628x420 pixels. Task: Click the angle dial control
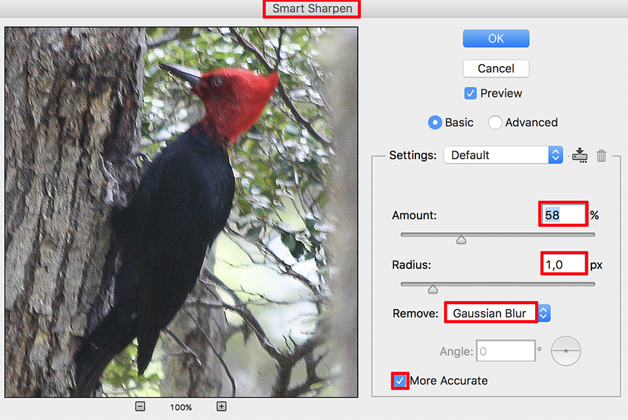tap(565, 351)
